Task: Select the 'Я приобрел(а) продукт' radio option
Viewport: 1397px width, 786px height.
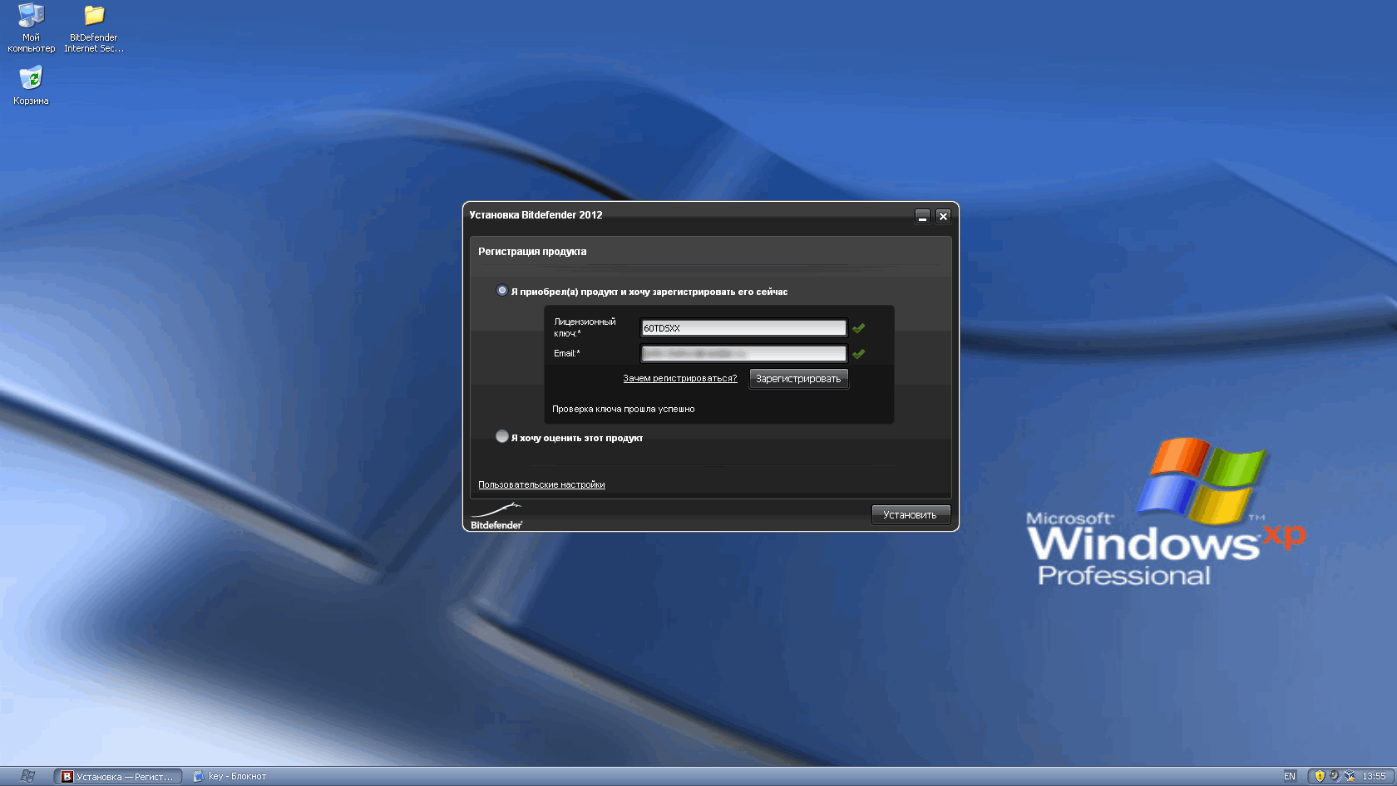Action: pos(502,291)
